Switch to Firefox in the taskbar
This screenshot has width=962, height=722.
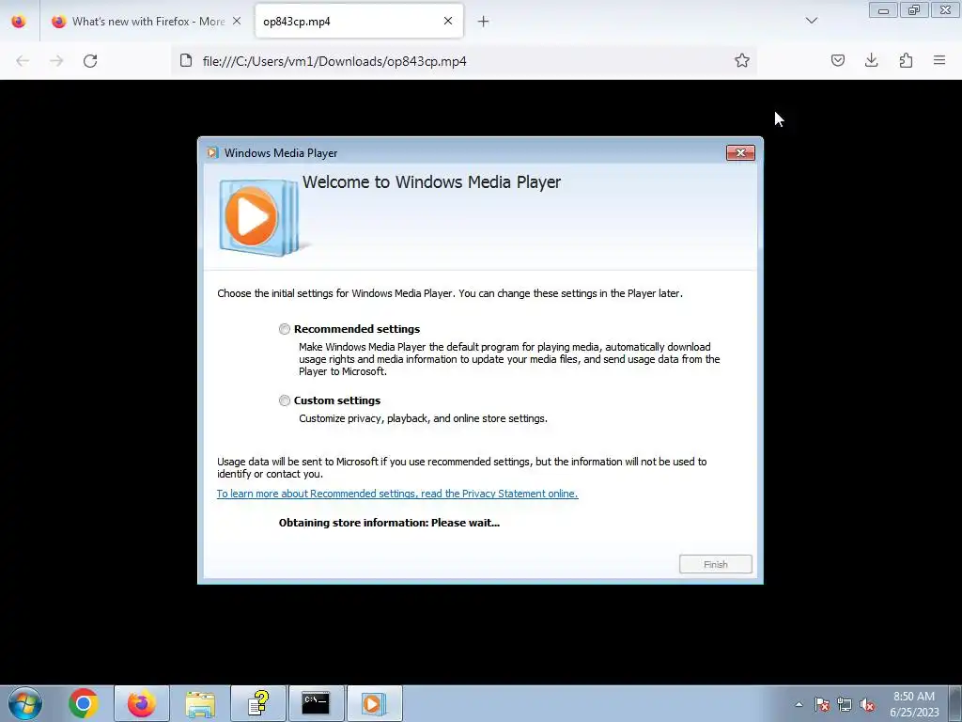pyautogui.click(x=142, y=703)
